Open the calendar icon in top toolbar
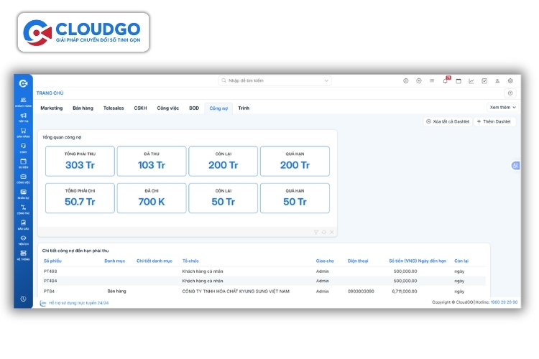This screenshot has width=539, height=359. pos(459,81)
